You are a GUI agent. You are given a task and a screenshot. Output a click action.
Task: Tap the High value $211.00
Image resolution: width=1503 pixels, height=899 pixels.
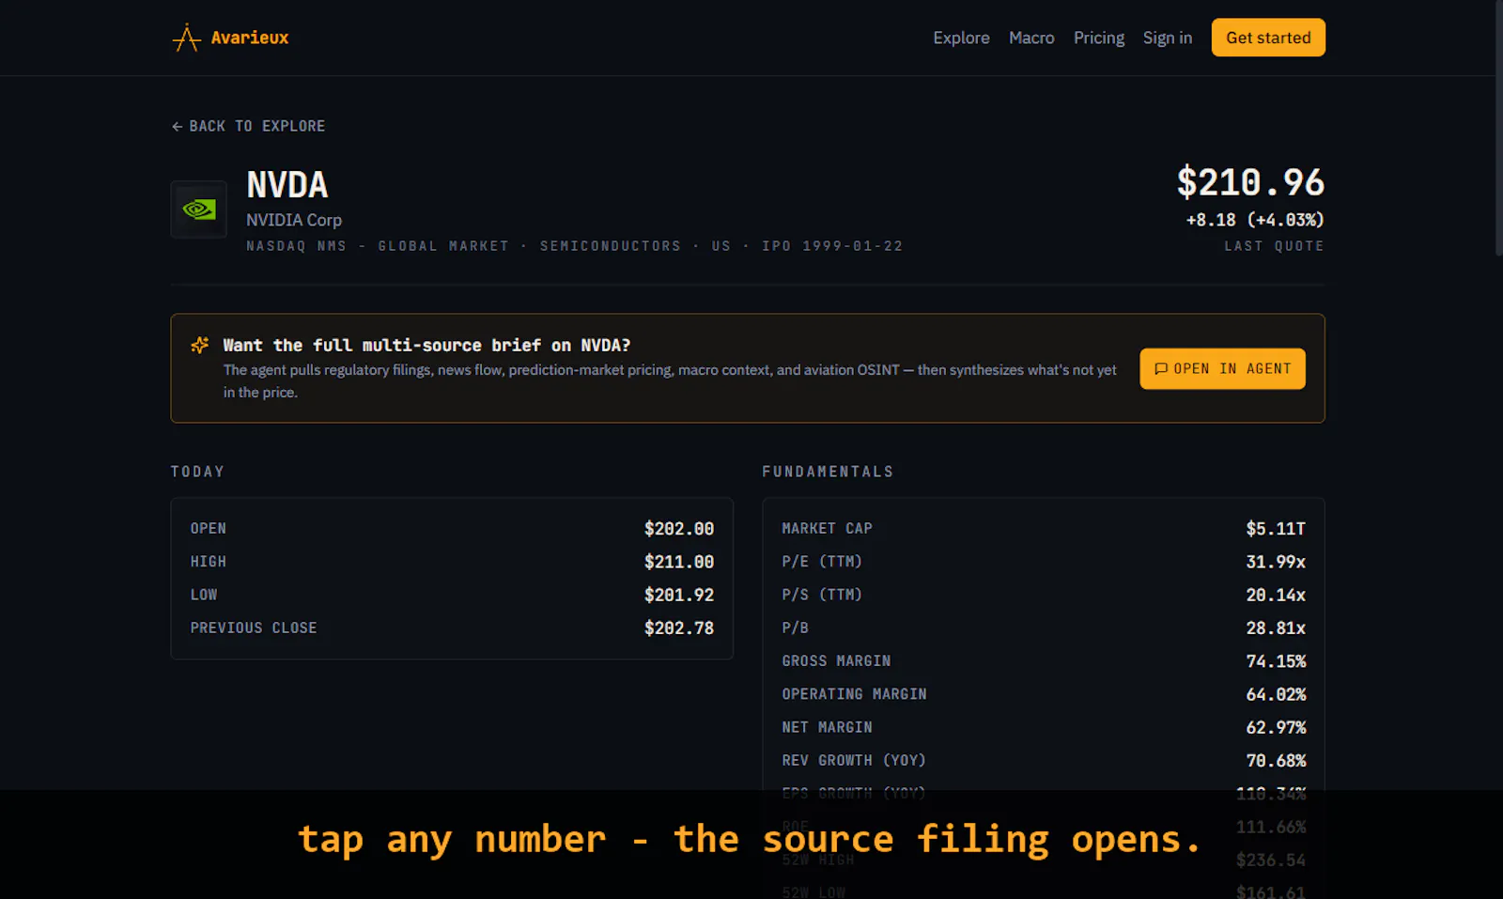pos(679,562)
